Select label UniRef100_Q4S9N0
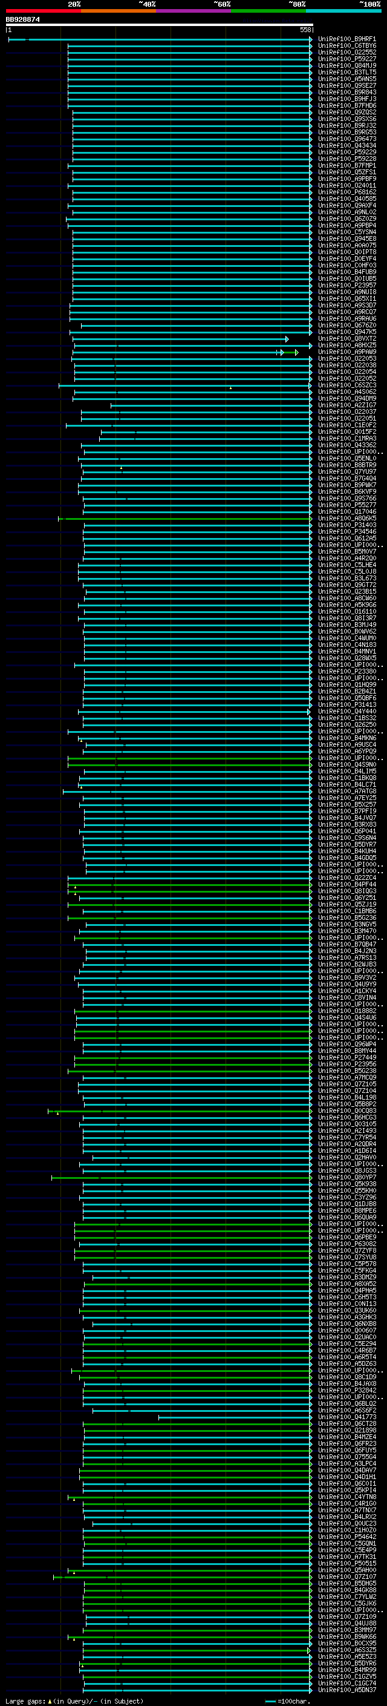The width and height of the screenshot is (387, 1706). (x=346, y=764)
